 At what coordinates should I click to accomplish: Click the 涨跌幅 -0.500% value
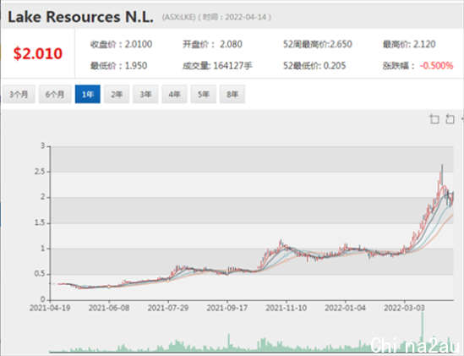pos(418,65)
